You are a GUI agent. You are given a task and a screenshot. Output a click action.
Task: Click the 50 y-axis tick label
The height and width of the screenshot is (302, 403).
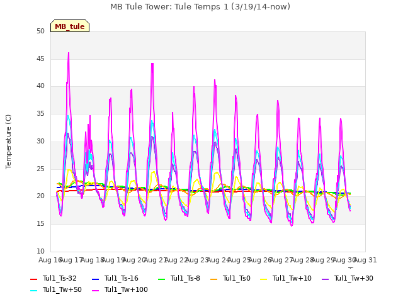click(40, 31)
